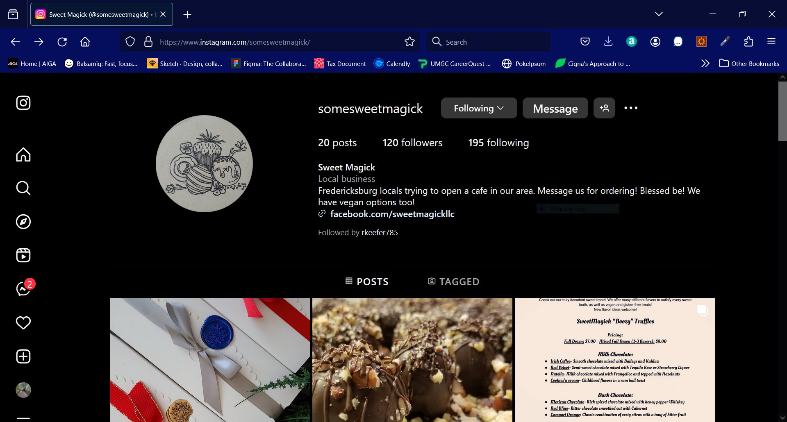The width and height of the screenshot is (787, 422).
Task: Open your profile avatar in sidebar
Action: point(23,390)
